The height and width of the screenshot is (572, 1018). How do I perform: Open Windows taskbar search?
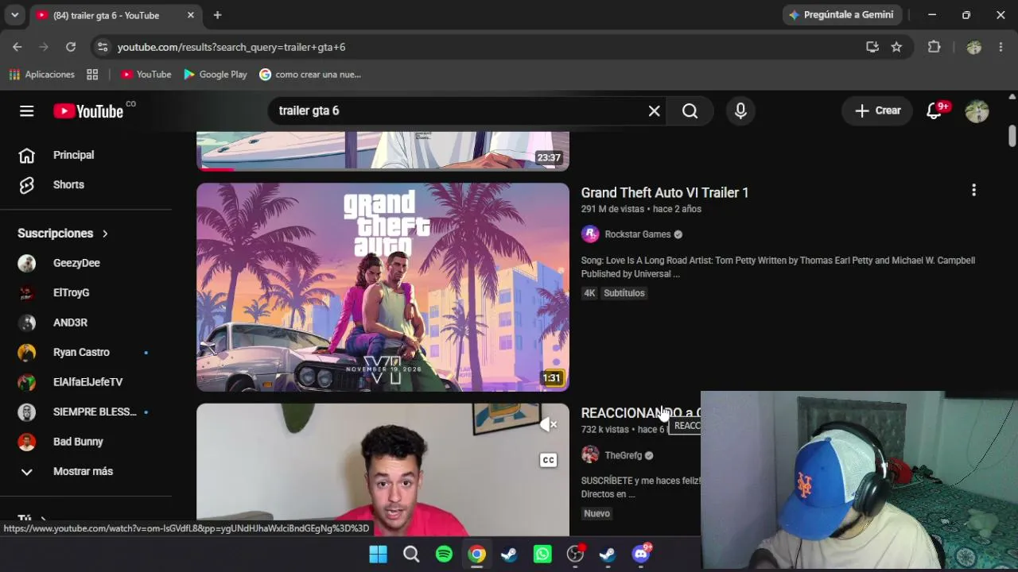pyautogui.click(x=411, y=554)
